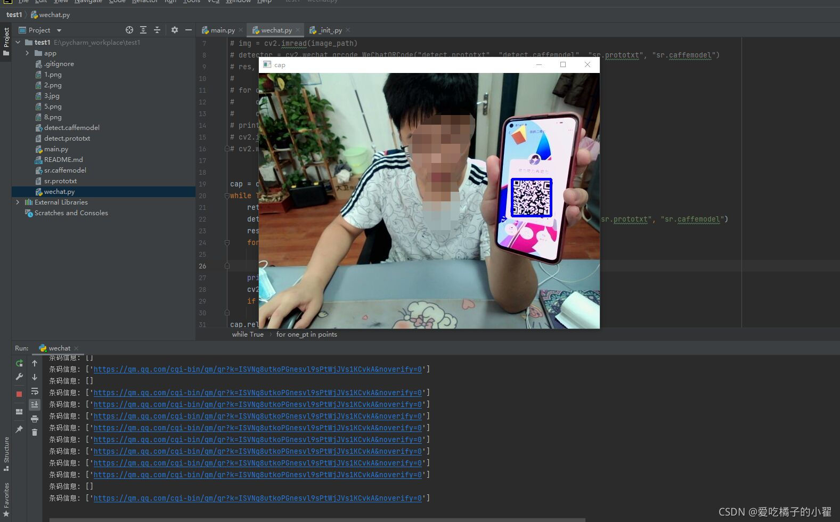Click the 'while True' breadcrumb
The height and width of the screenshot is (522, 840).
pos(248,335)
